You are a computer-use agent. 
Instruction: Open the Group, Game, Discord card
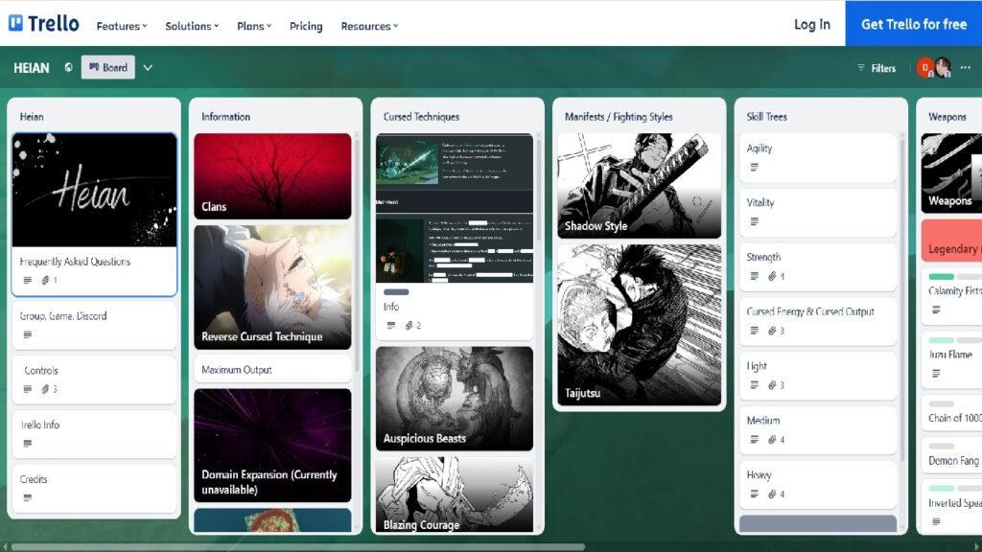pos(94,325)
